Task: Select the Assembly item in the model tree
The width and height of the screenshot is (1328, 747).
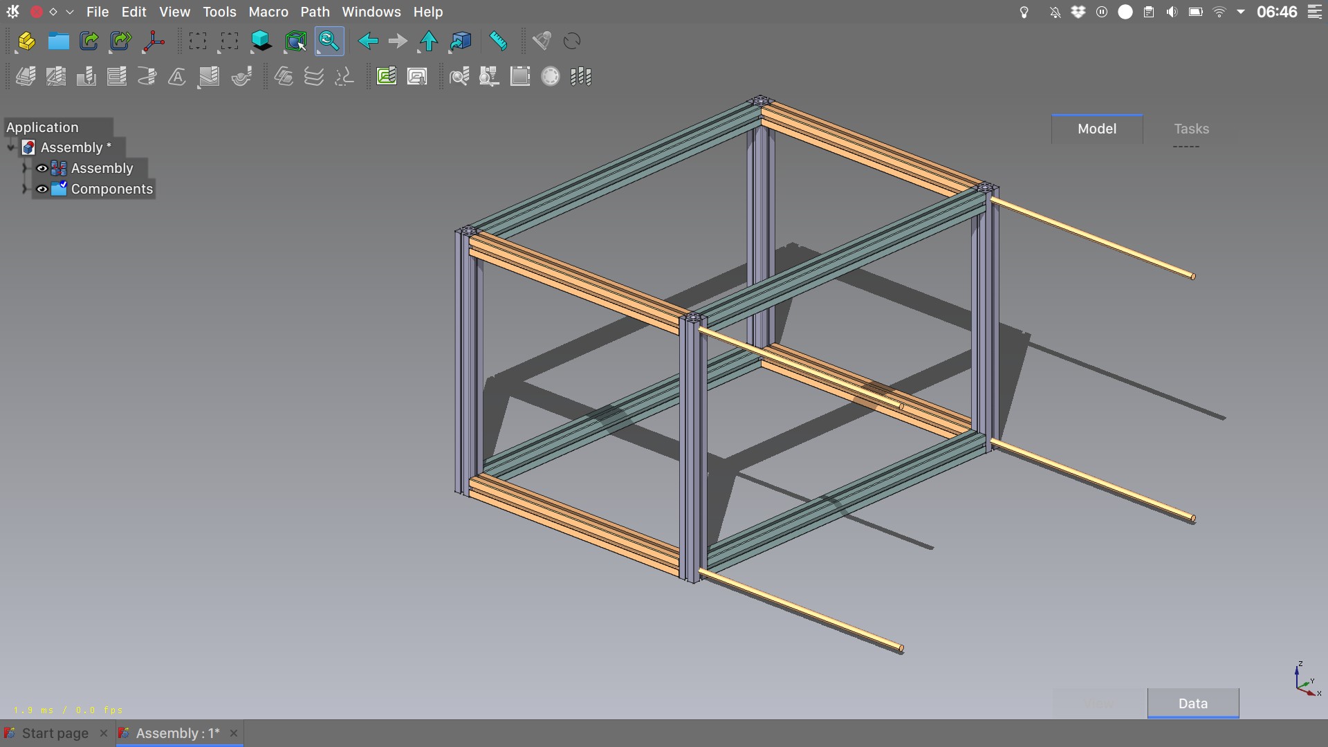Action: click(104, 168)
